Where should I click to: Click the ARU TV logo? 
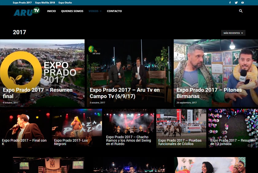(27, 11)
